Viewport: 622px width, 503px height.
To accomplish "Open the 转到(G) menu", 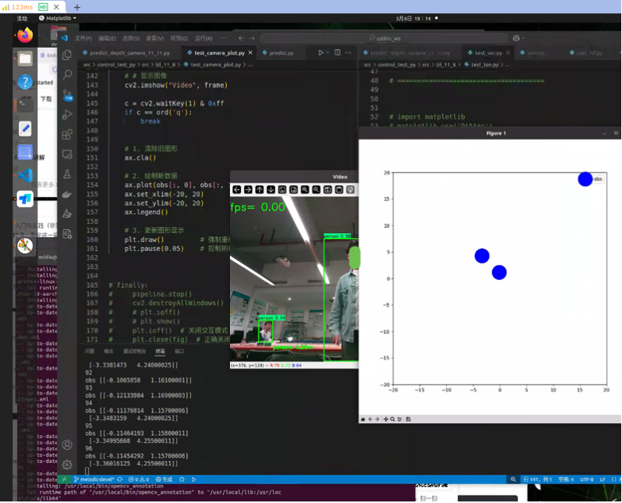I will (x=179, y=38).
